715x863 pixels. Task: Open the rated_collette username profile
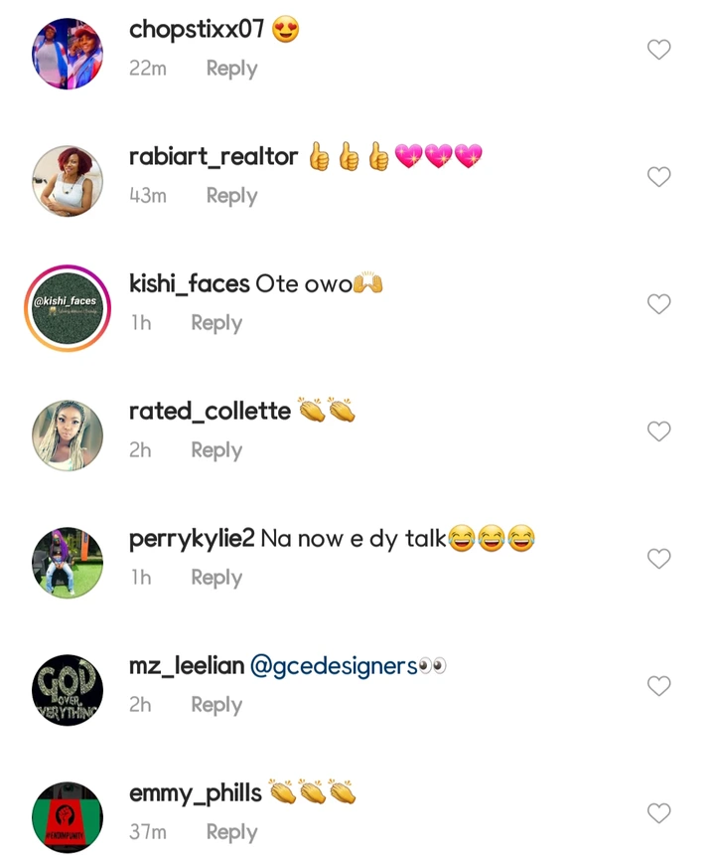pos(210,411)
